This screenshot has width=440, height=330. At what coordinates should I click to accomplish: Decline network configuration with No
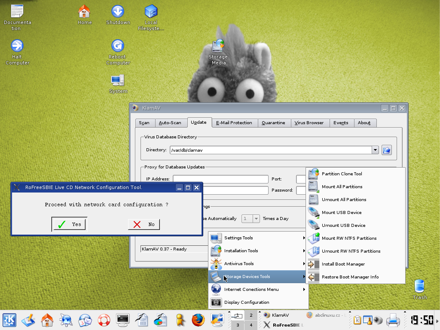click(x=144, y=224)
